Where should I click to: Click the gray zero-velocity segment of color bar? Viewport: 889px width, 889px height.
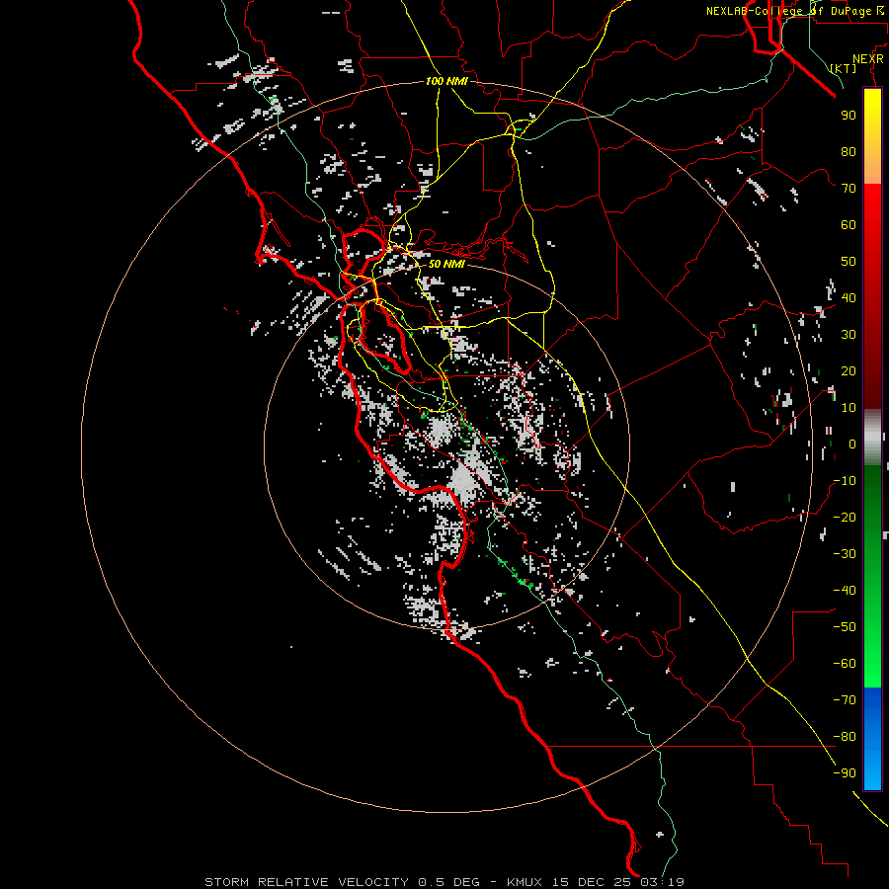point(872,438)
